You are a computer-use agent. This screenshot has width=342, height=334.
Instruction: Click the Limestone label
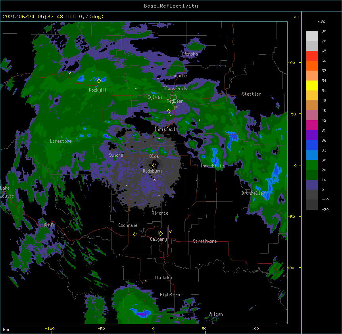pyautogui.click(x=61, y=141)
